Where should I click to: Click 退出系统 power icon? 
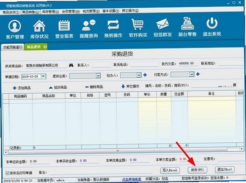tap(212, 24)
